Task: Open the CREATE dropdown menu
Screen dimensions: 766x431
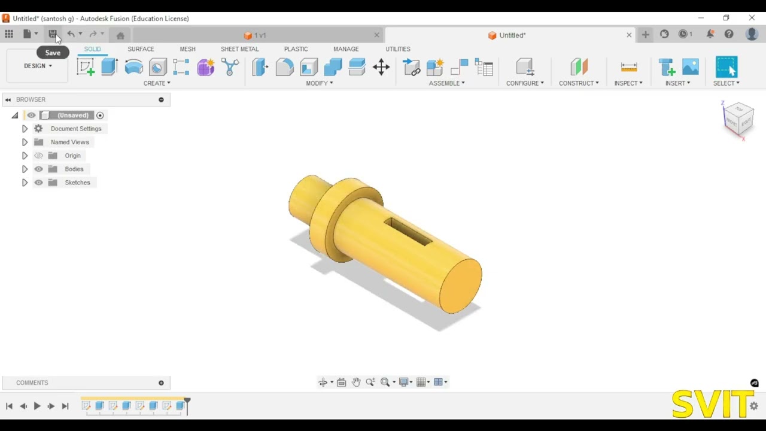Action: pos(157,83)
